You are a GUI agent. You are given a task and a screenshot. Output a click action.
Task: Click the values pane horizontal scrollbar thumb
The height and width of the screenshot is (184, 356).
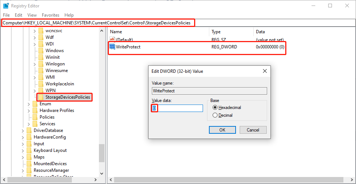(x=229, y=180)
